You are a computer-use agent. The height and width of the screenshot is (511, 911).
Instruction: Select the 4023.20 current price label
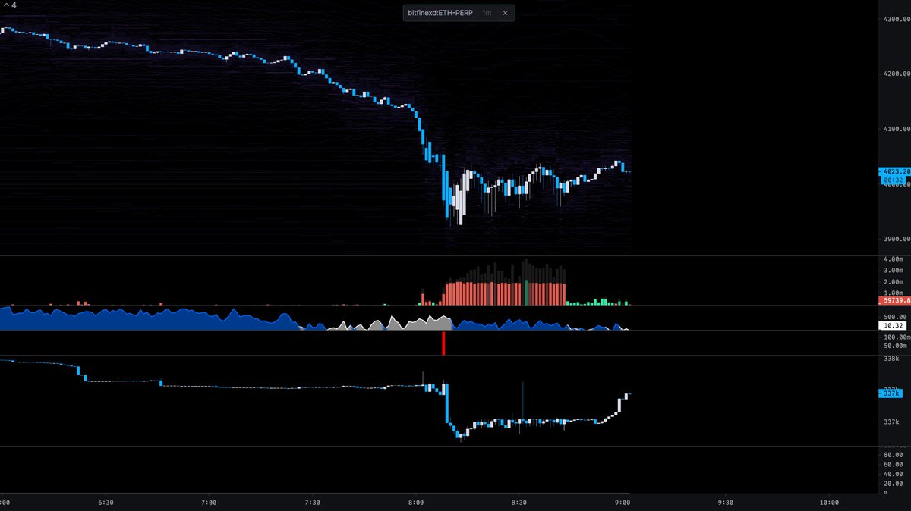[x=894, y=171]
